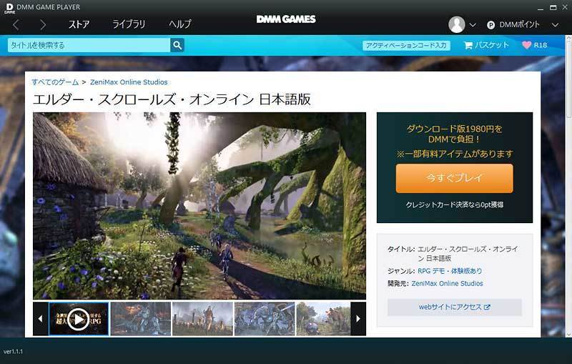Switch to R18 with the heart icon
The width and height of the screenshot is (572, 364).
point(534,45)
